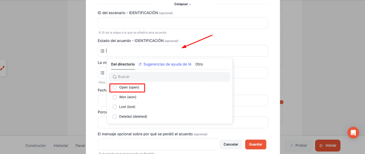365x154 pixels.
Task: Click the magnifier icon in Buscar box
Action: pyautogui.click(x=115, y=77)
